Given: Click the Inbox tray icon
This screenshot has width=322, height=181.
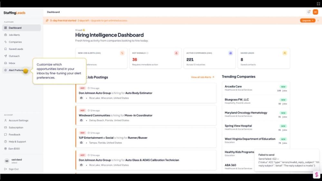Looking at the screenshot, I should point(5,63).
